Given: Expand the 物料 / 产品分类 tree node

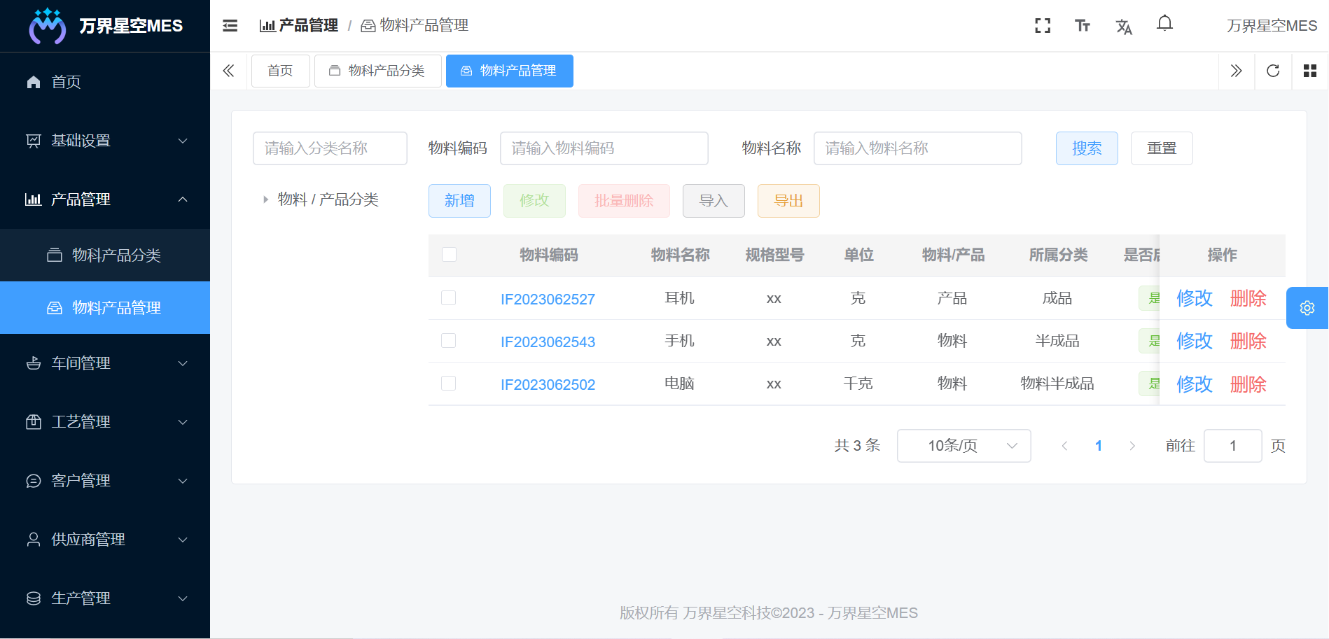Looking at the screenshot, I should pyautogui.click(x=265, y=199).
